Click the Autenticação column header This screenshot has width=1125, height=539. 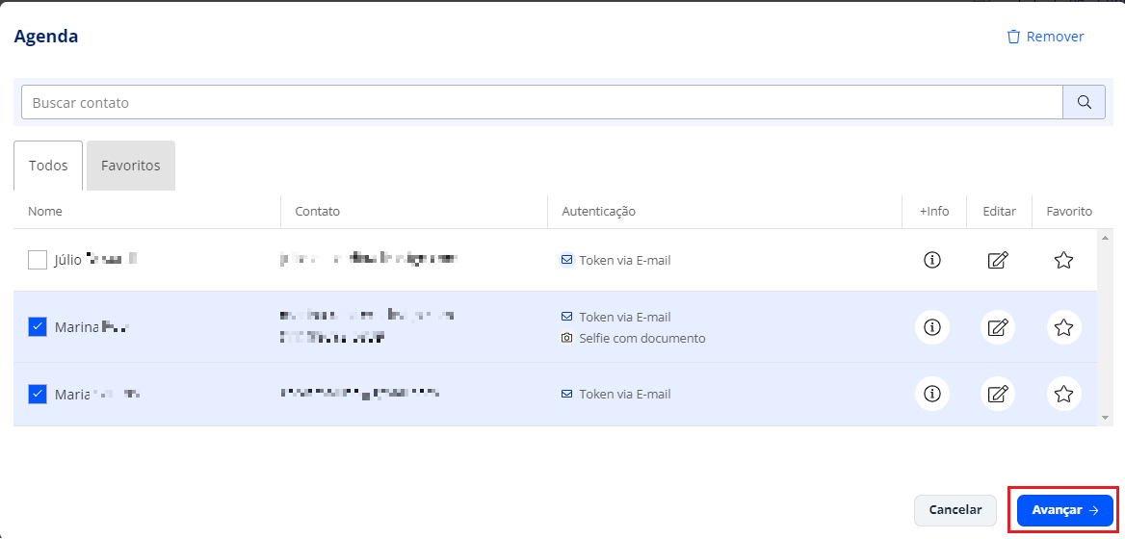click(x=598, y=212)
